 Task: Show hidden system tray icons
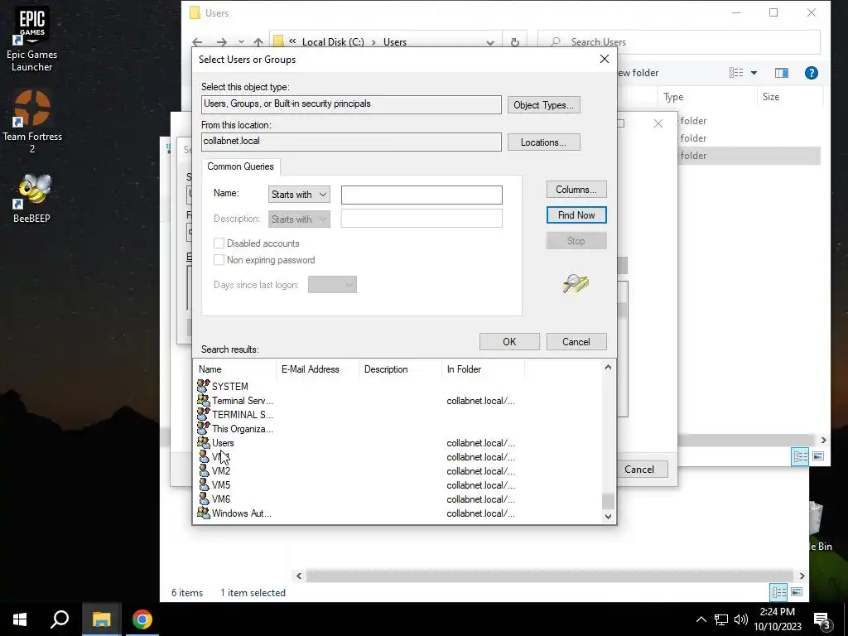tap(701, 619)
